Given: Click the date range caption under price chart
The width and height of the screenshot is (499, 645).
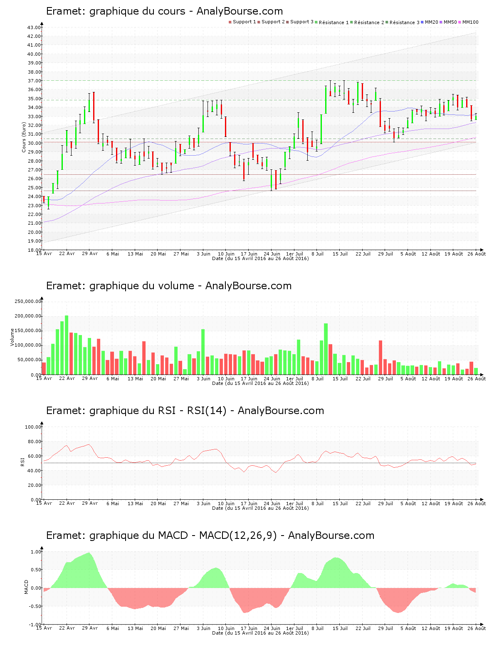Looking at the screenshot, I should pos(260,258).
